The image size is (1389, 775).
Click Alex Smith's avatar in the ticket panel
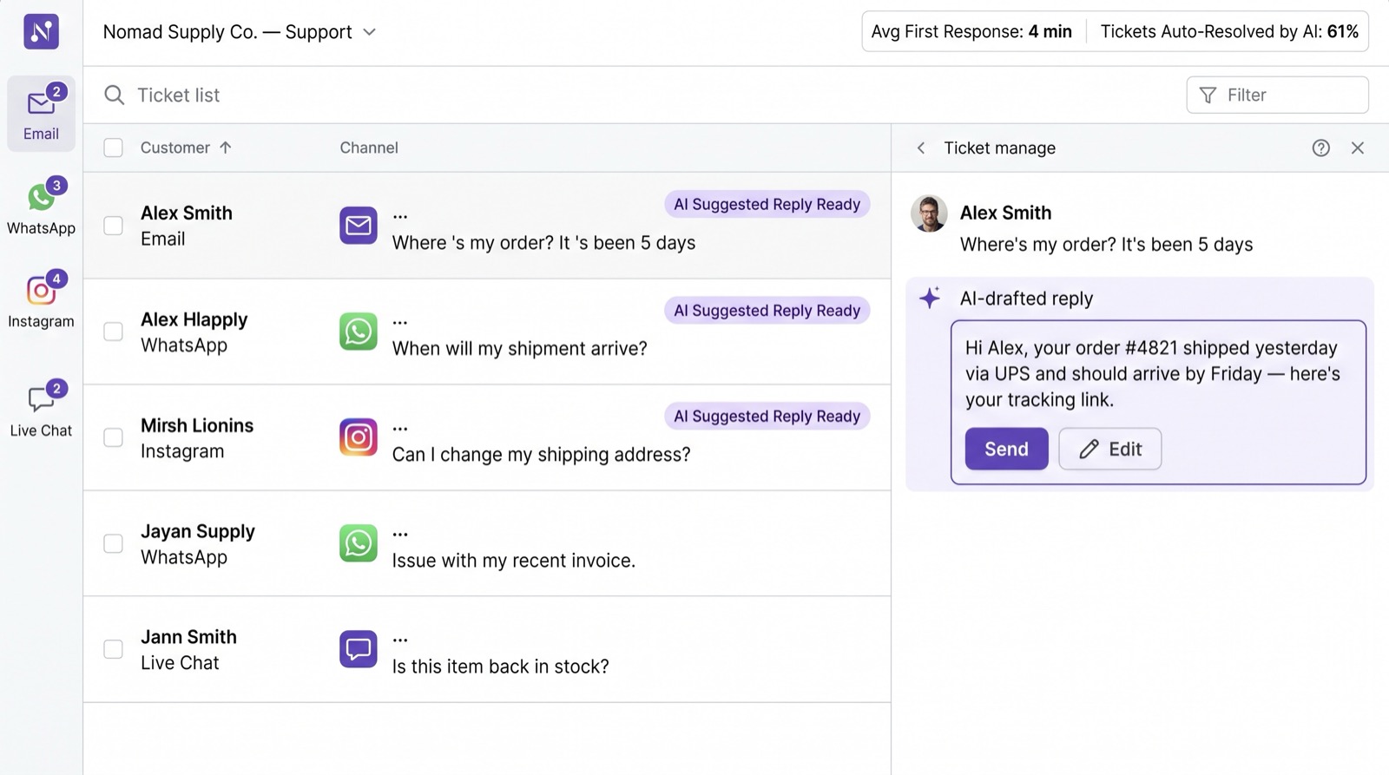pyautogui.click(x=929, y=213)
